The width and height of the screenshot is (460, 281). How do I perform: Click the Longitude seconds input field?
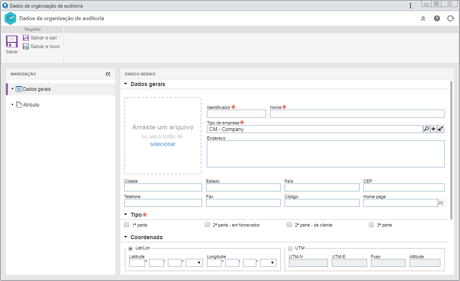[x=250, y=263]
